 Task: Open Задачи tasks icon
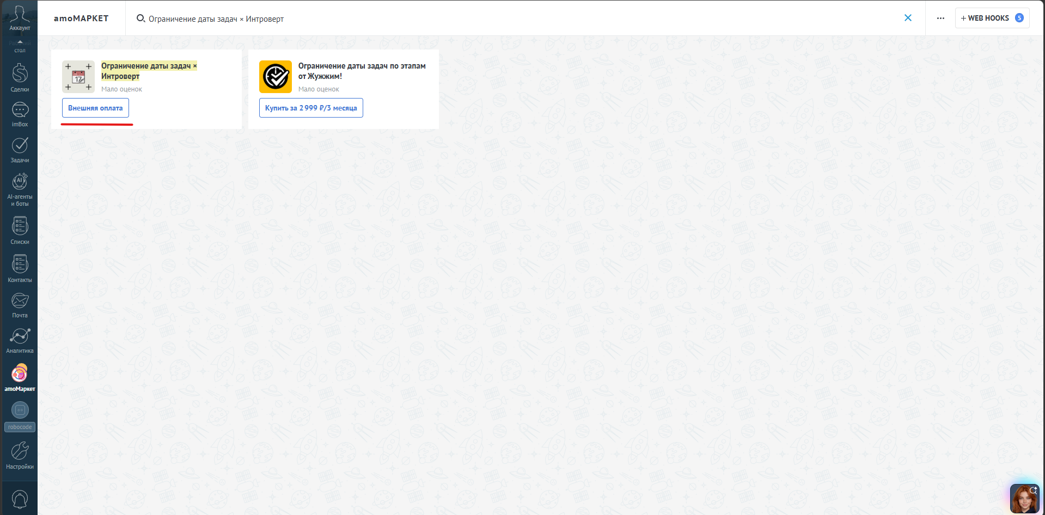(20, 150)
